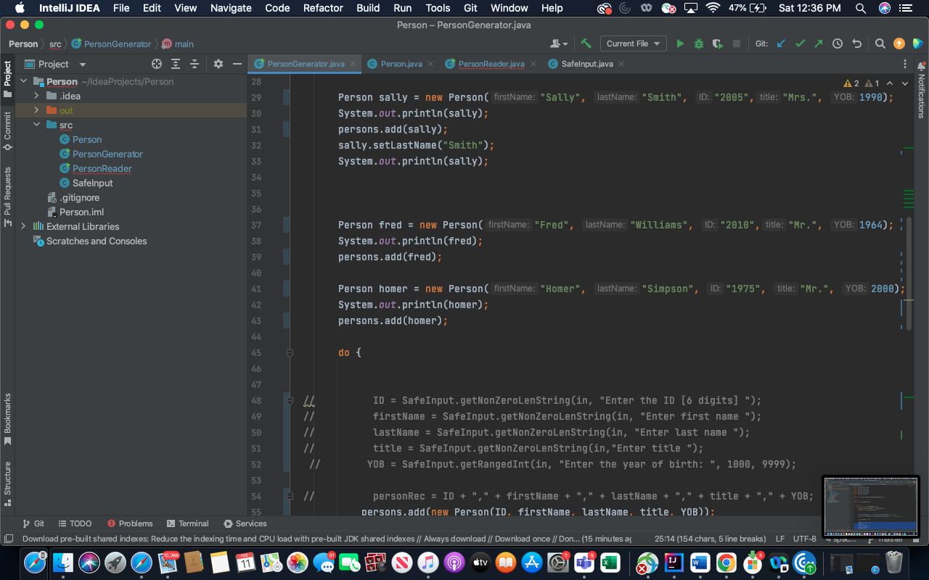Open the editor tabs three-dot menu
Screen dimensions: 929x580
pos(906,64)
